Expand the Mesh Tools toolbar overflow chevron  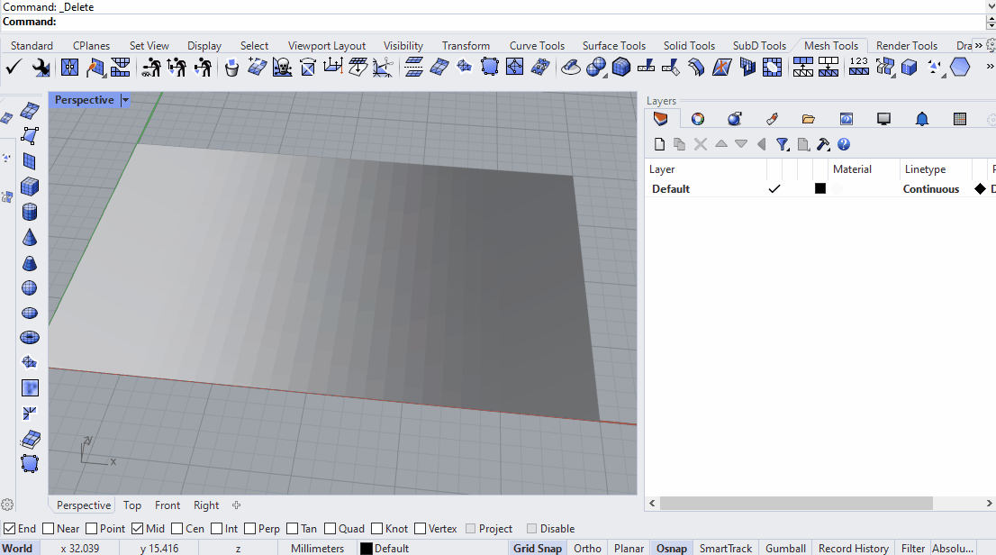[x=989, y=66]
